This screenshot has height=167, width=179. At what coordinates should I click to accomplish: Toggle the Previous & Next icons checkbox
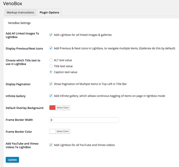[x=51, y=48]
